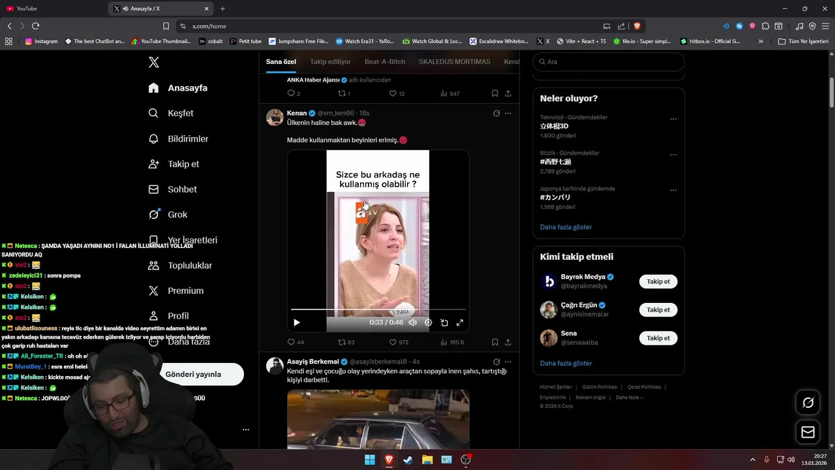
Task: Open Brave Shields icon in address bar
Action: (x=637, y=26)
